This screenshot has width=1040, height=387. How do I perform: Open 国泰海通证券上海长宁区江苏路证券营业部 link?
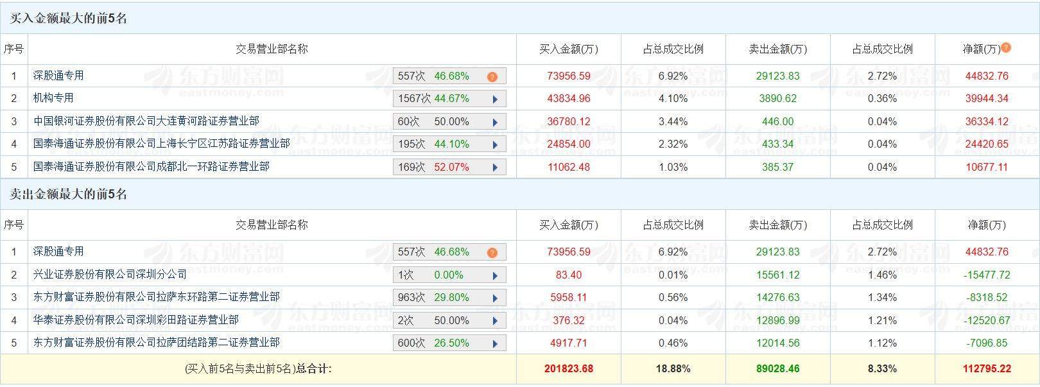[x=162, y=143]
